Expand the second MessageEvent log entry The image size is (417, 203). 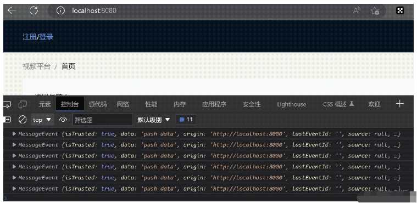pos(14,144)
